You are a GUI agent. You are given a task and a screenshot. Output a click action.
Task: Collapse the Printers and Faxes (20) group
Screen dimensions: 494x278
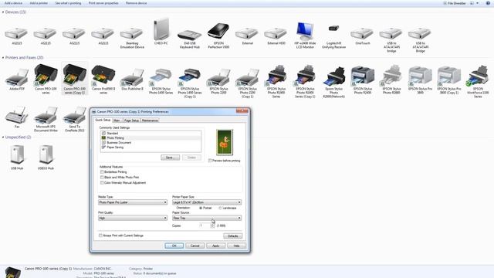[3, 58]
